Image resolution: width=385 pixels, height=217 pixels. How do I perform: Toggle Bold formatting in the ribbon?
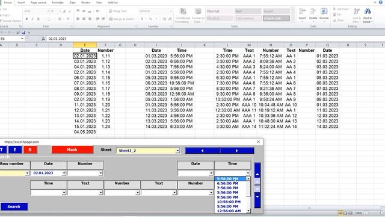point(26,19)
